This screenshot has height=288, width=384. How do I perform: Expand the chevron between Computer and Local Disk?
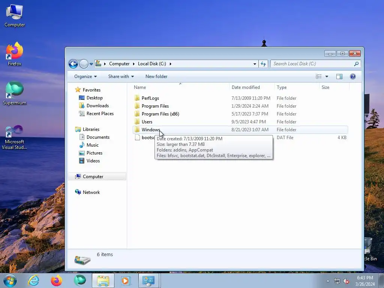134,64
